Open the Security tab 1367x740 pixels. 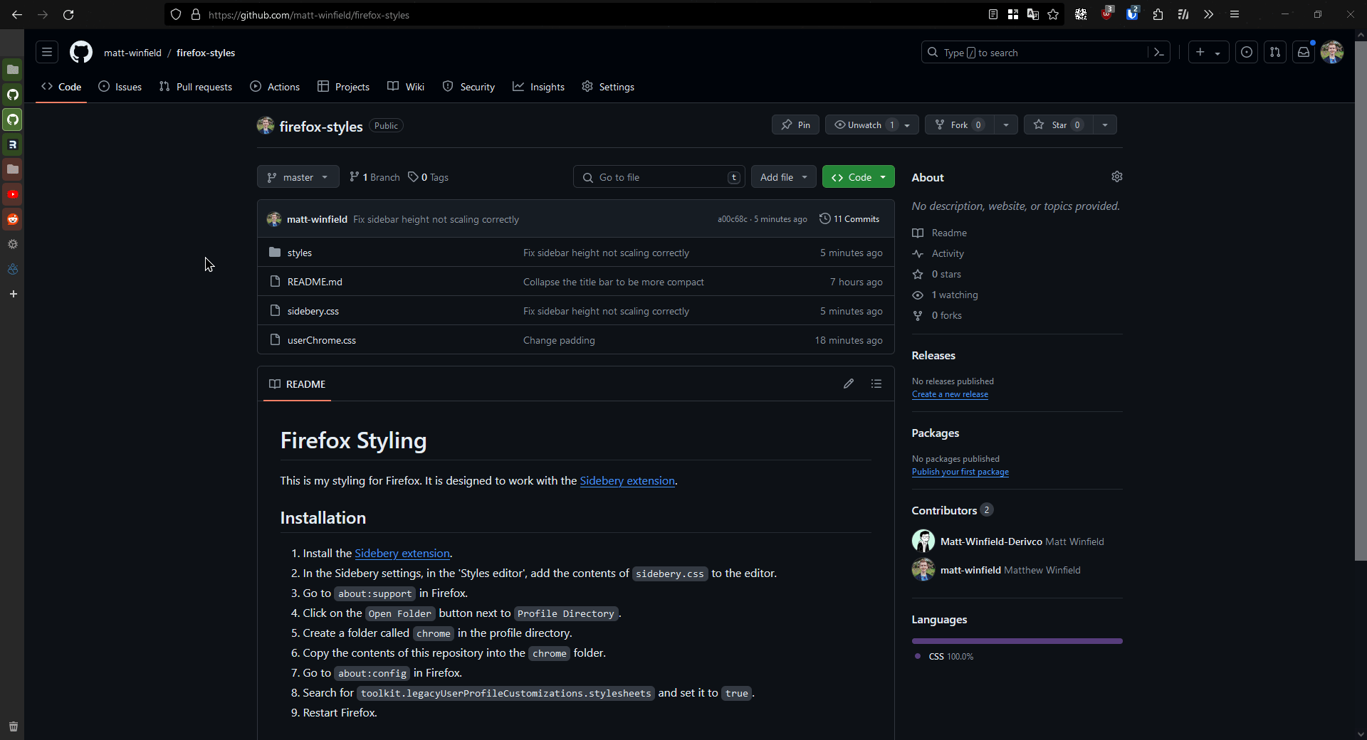pos(469,87)
